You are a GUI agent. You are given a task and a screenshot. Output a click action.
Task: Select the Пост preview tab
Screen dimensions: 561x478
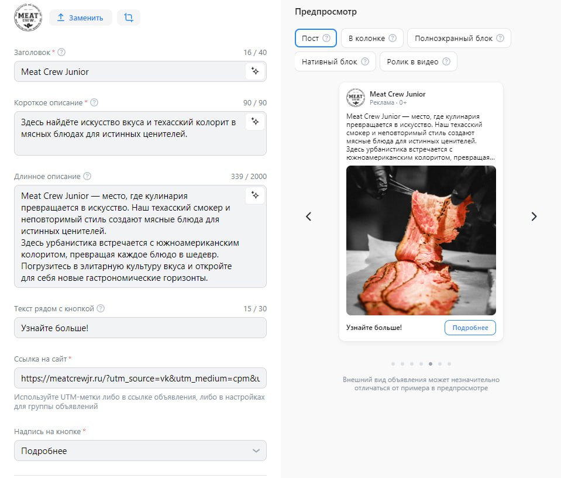(x=315, y=38)
